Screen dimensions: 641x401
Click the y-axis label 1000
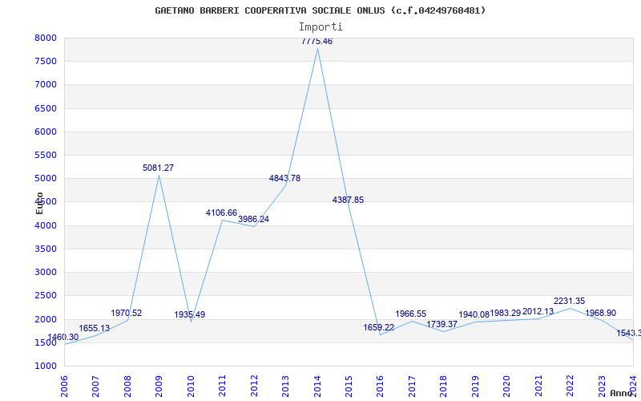coord(46,366)
